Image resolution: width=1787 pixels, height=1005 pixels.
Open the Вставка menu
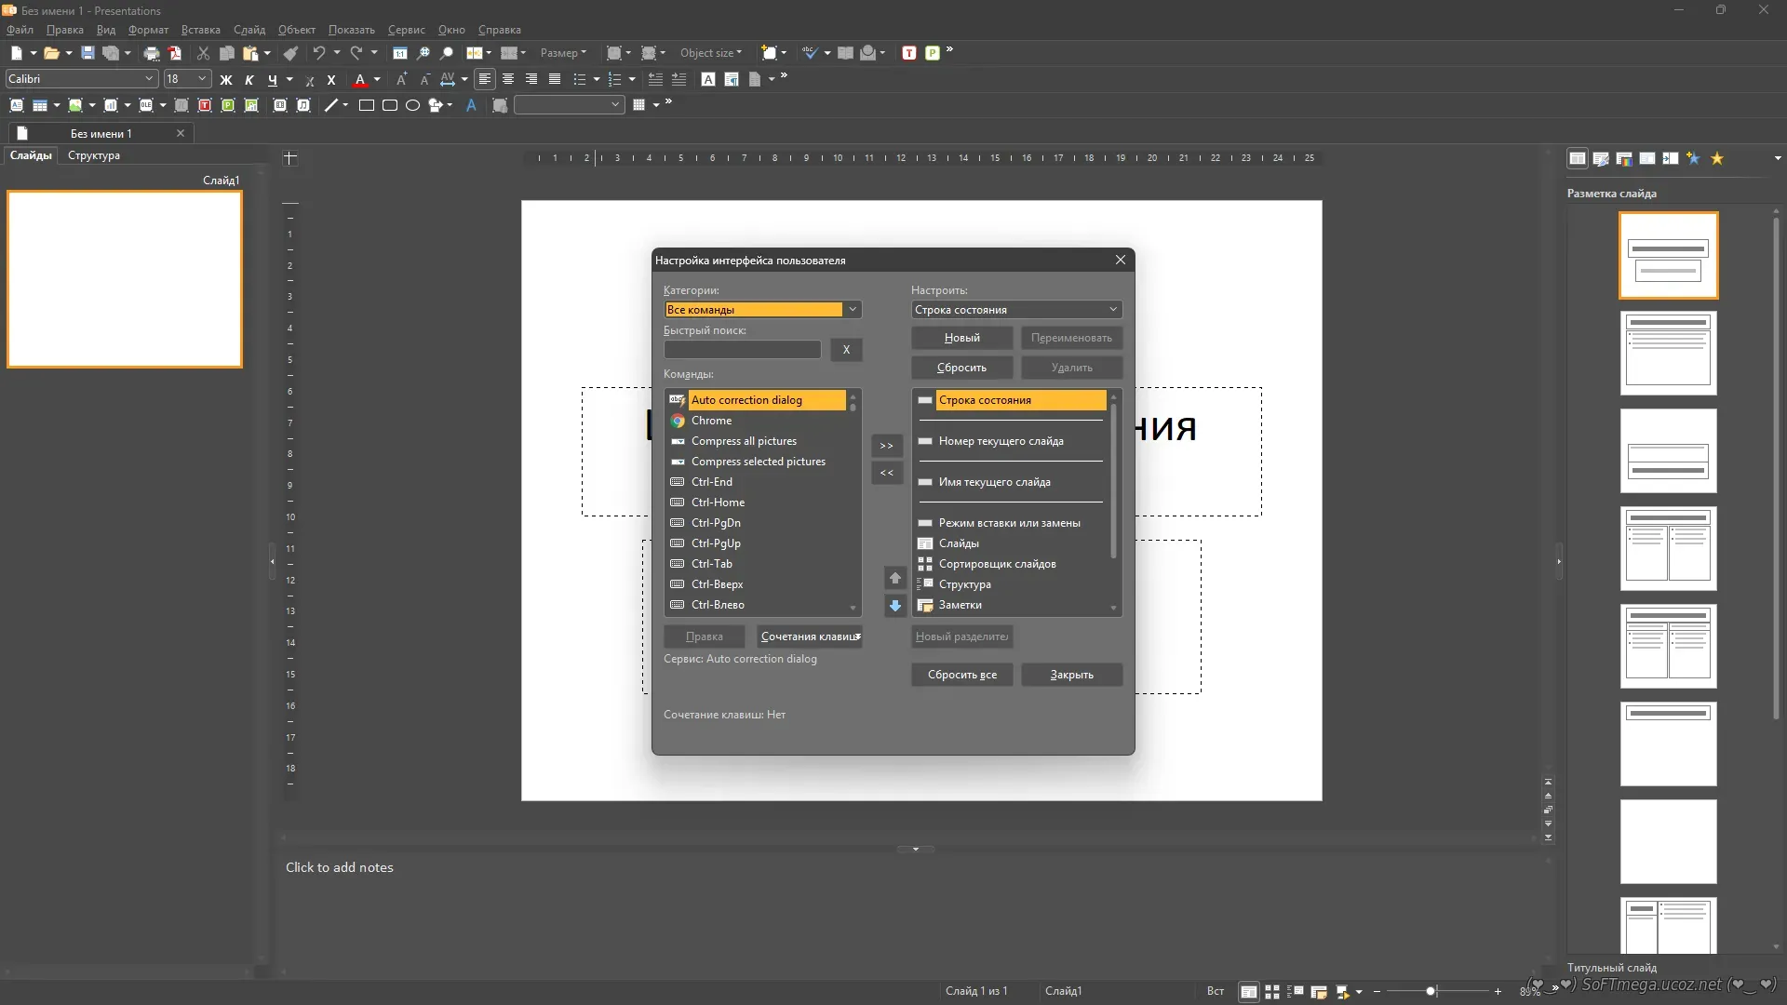(x=200, y=30)
